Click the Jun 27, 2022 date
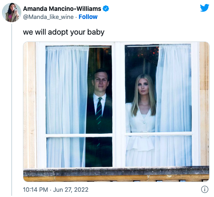 (71, 190)
